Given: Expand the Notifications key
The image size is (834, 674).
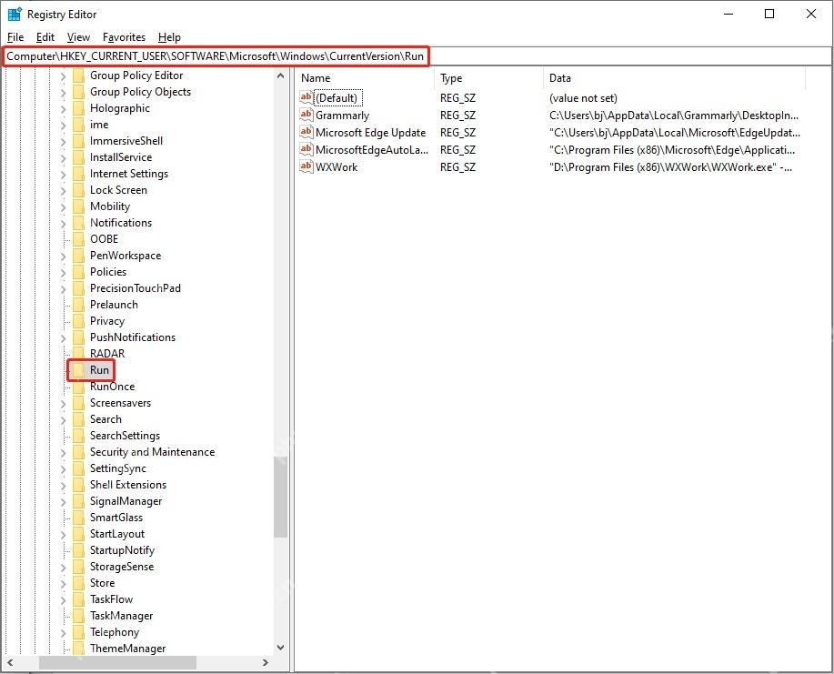Looking at the screenshot, I should (64, 224).
